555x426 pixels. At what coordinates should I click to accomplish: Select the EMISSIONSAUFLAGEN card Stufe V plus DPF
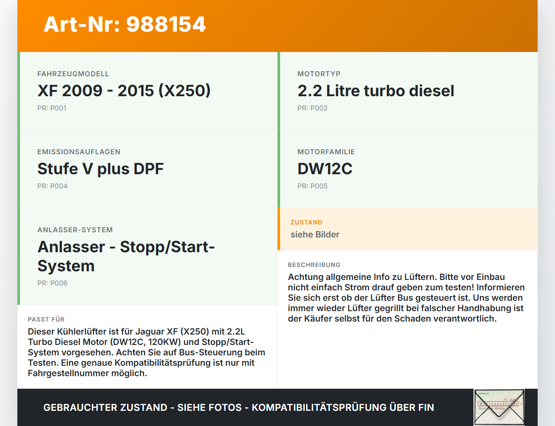(147, 169)
